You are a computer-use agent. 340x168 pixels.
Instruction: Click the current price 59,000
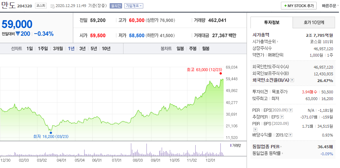point(17,24)
